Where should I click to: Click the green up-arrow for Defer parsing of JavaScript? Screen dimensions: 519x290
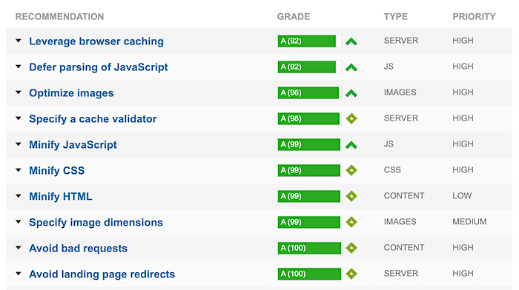coord(351,68)
